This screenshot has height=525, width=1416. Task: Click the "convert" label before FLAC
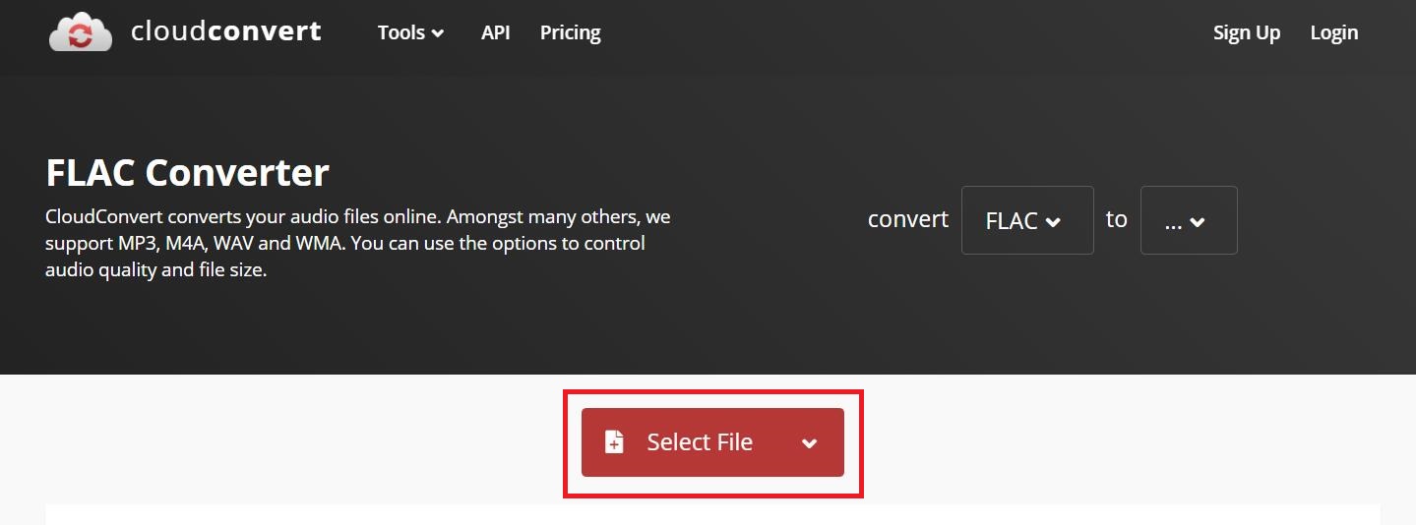pyautogui.click(x=907, y=219)
